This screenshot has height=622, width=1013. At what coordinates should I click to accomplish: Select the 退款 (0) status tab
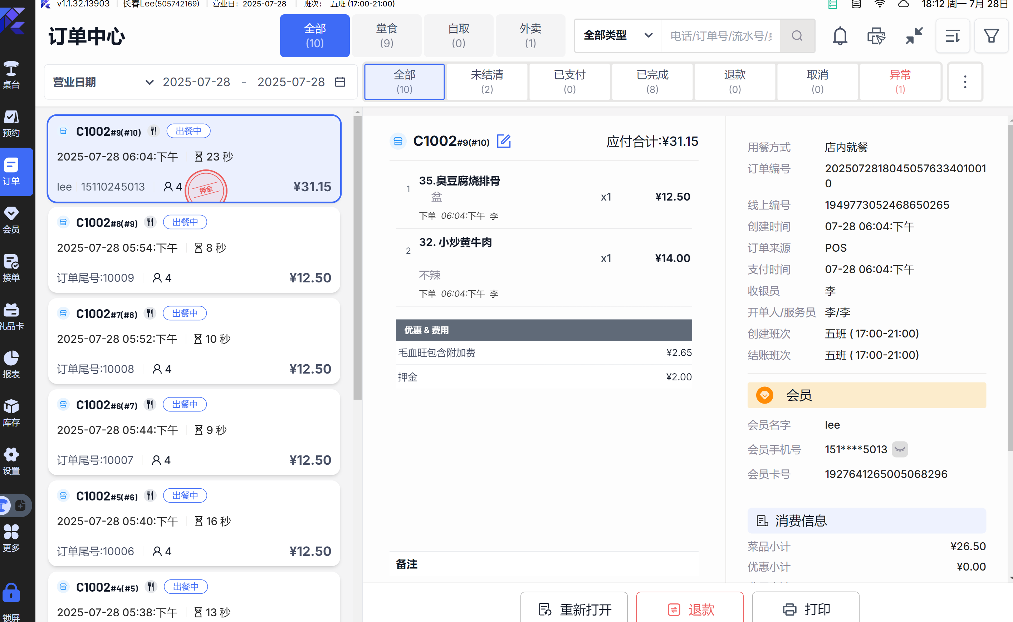point(735,82)
